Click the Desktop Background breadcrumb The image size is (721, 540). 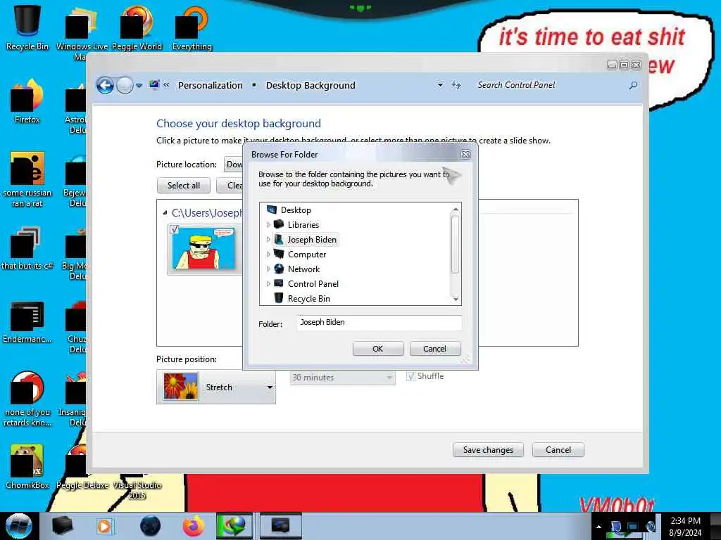click(311, 85)
